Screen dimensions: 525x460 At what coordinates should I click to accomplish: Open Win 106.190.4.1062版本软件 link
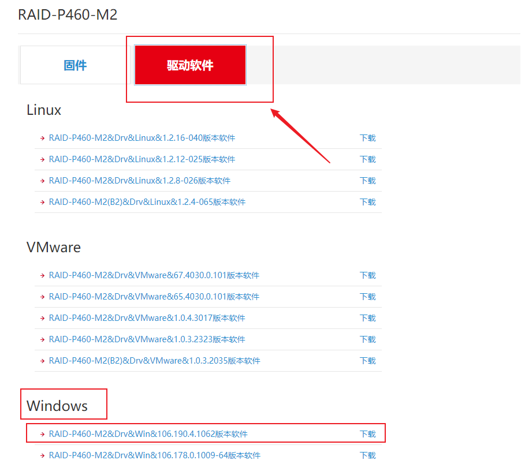coord(148,434)
